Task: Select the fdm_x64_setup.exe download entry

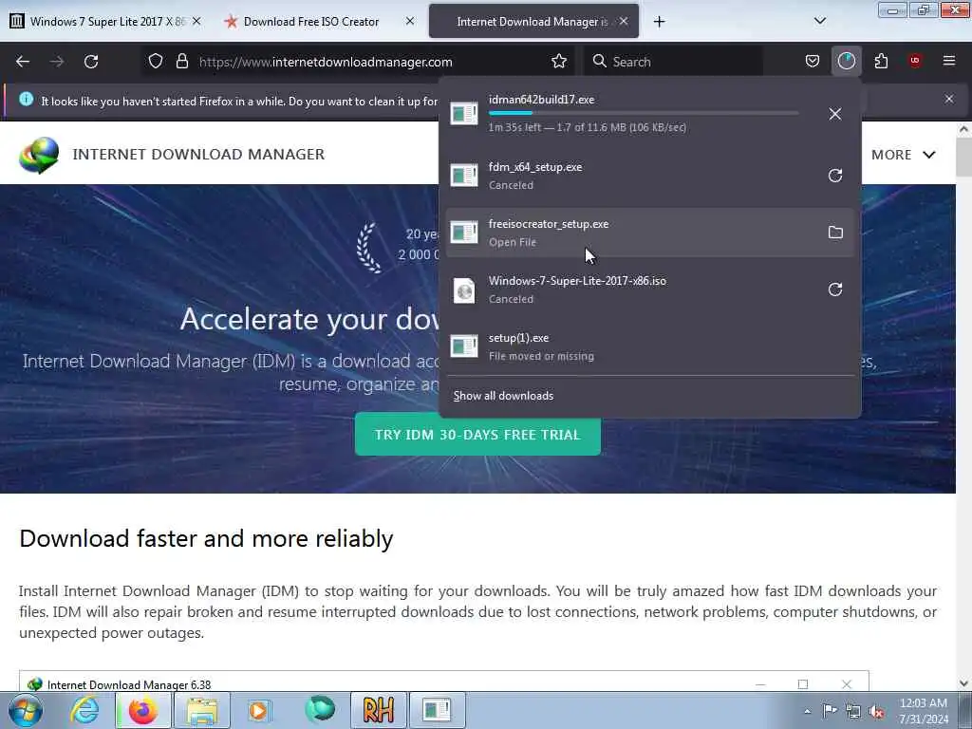Action: 649,176
